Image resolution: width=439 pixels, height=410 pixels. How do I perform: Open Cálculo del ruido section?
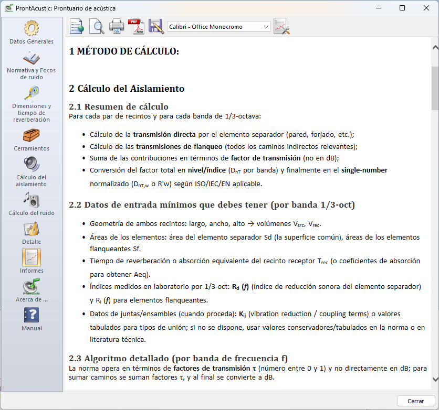32,204
